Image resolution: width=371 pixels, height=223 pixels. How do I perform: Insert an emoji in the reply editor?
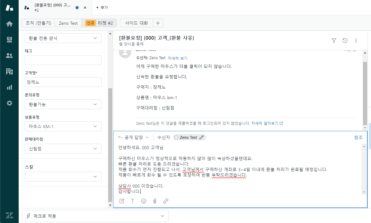(143, 201)
